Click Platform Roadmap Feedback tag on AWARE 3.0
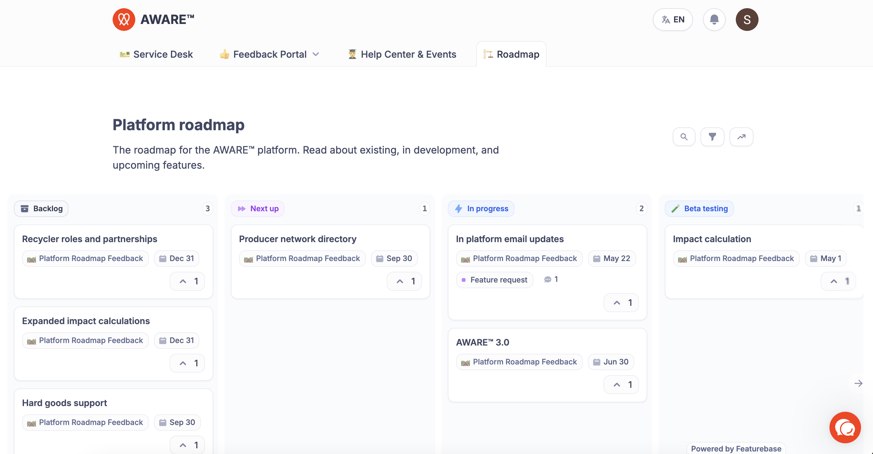 click(519, 362)
